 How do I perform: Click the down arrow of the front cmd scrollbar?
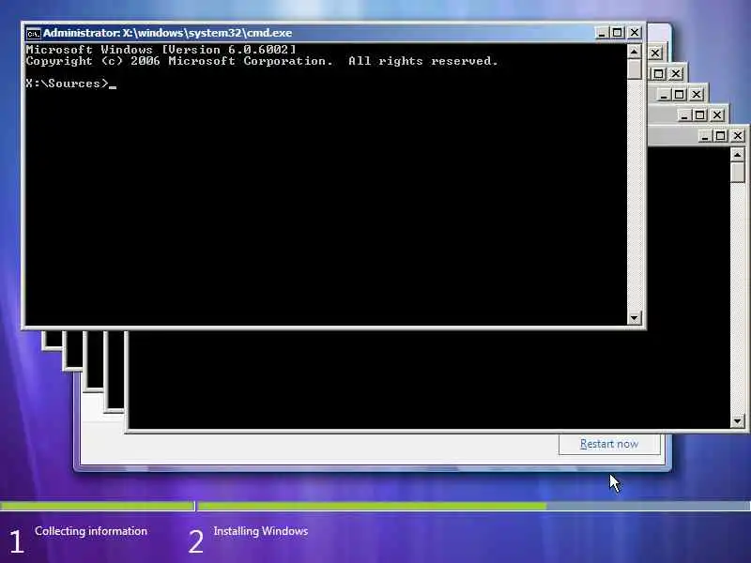(x=635, y=317)
